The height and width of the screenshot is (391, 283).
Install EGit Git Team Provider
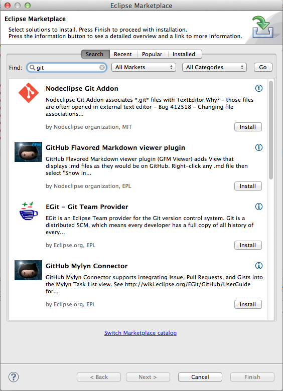(x=248, y=245)
